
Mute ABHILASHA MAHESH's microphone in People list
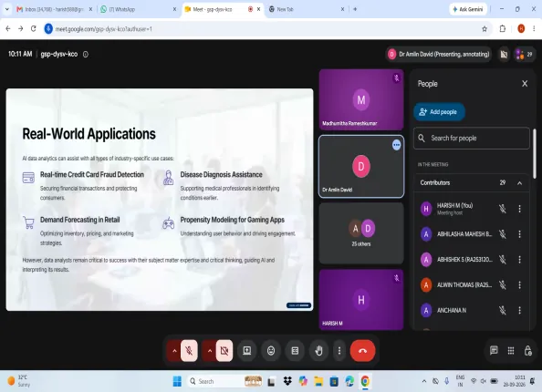point(503,234)
